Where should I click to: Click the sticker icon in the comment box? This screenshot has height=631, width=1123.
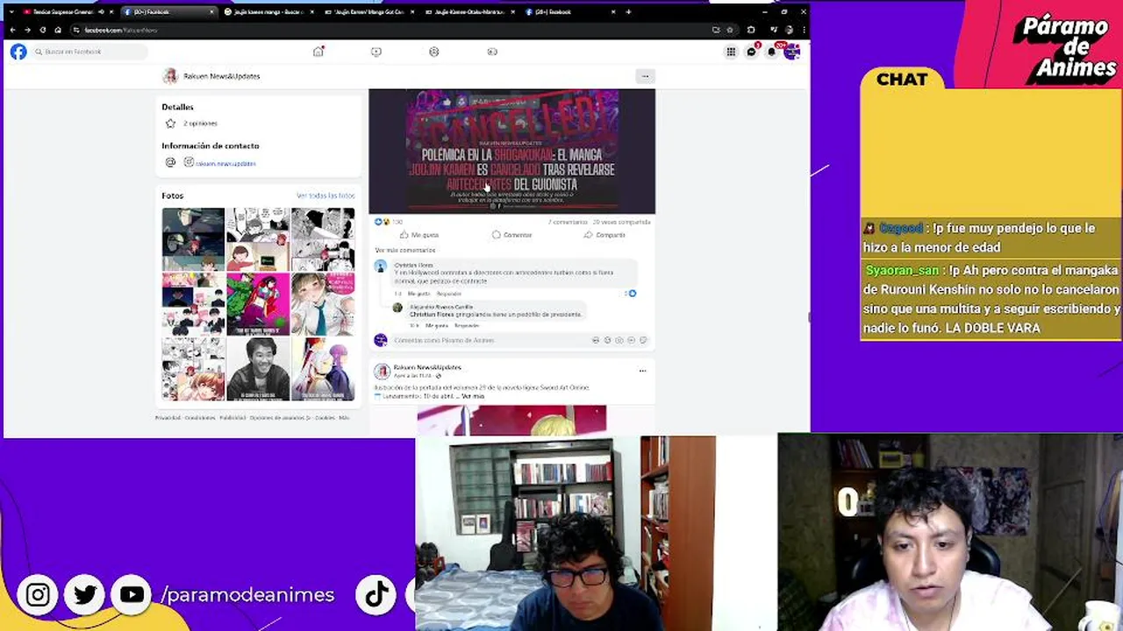(x=643, y=340)
